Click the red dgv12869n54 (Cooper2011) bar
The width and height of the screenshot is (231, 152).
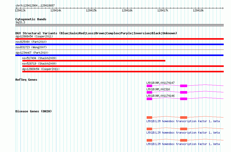click(123, 72)
